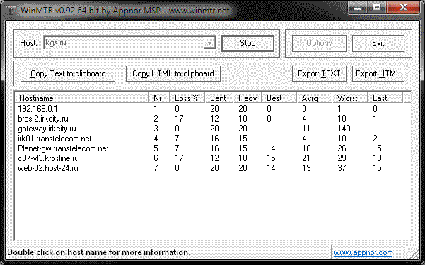The width and height of the screenshot is (425, 265).
Task: Click the Avrg value 21 for c37-vl3.krosline.ru
Action: [x=306, y=158]
